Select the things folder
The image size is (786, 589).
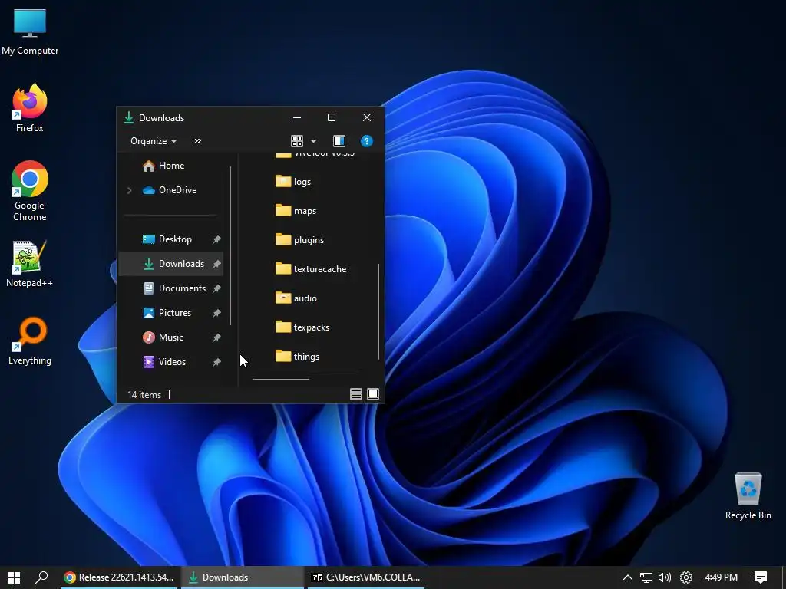(298, 356)
